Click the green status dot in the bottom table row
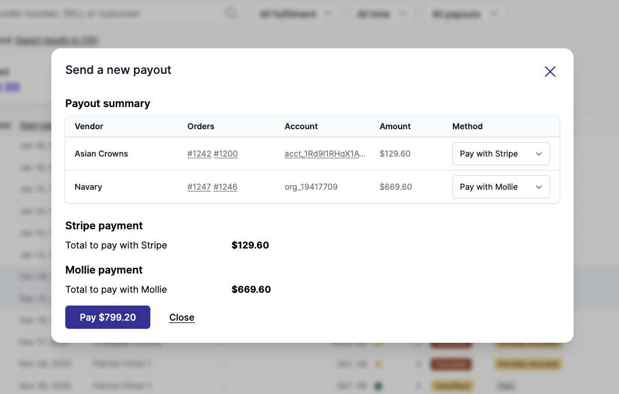Viewport: 619px width, 394px height. tap(378, 385)
